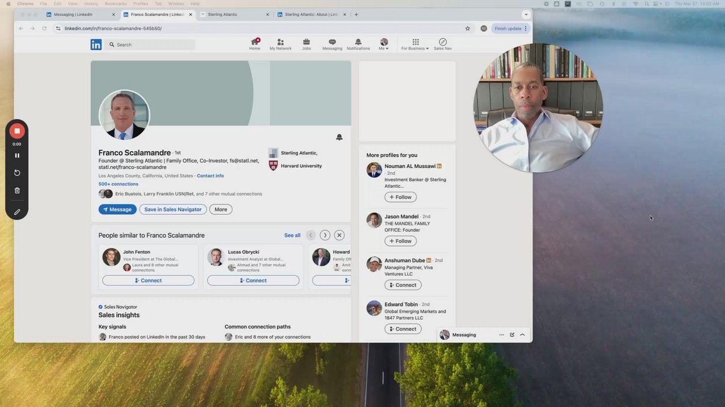
Task: Connect with Edward Tobin
Action: [403, 329]
